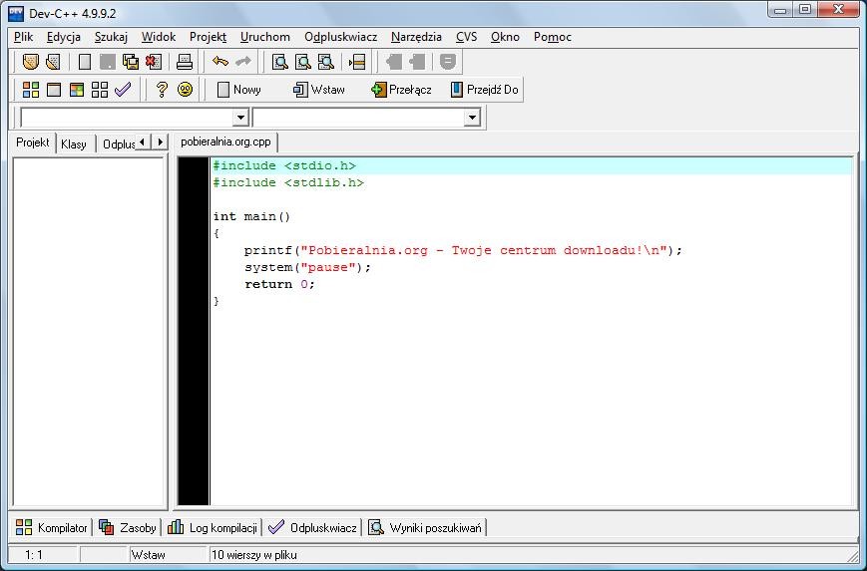
Task: Open the Narzędzia menu
Action: 416,37
